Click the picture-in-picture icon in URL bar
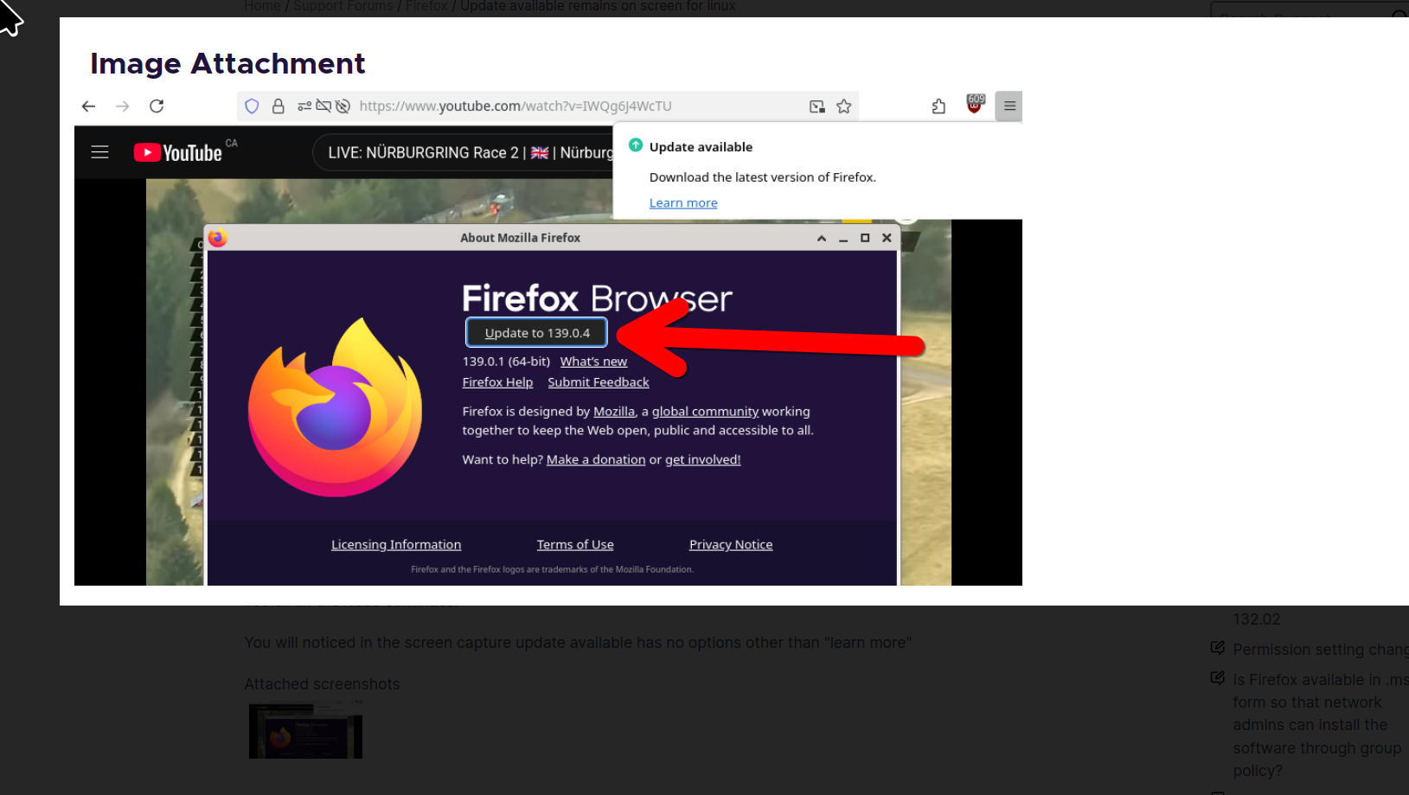 click(817, 106)
